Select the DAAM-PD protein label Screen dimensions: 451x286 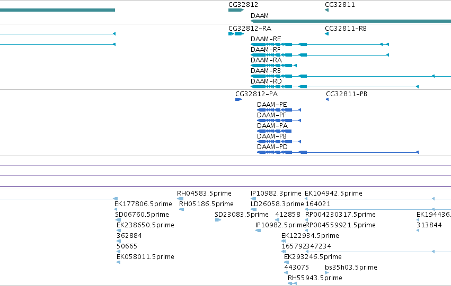click(x=272, y=147)
